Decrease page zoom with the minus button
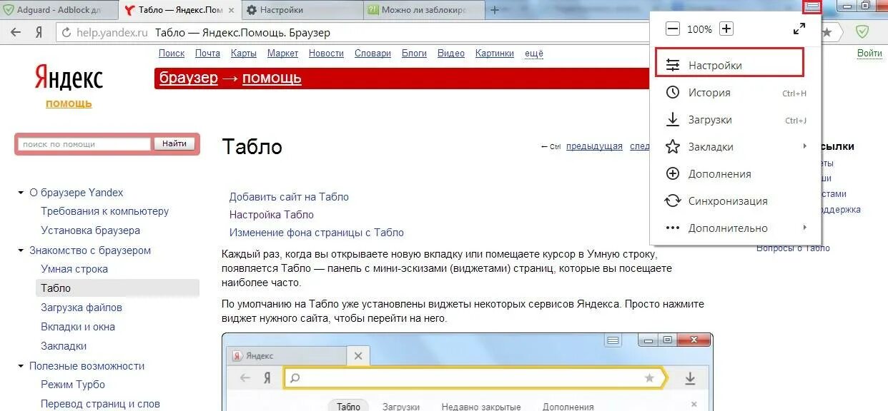The image size is (888, 411). (673, 29)
